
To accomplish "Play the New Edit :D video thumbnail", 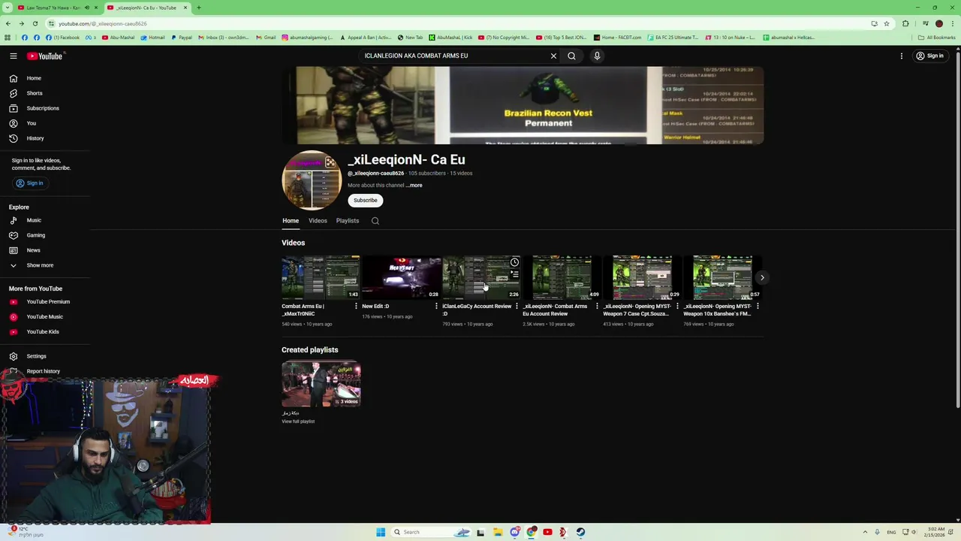I will (x=401, y=277).
